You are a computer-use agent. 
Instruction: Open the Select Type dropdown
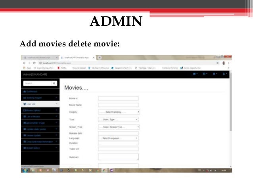click(118, 120)
